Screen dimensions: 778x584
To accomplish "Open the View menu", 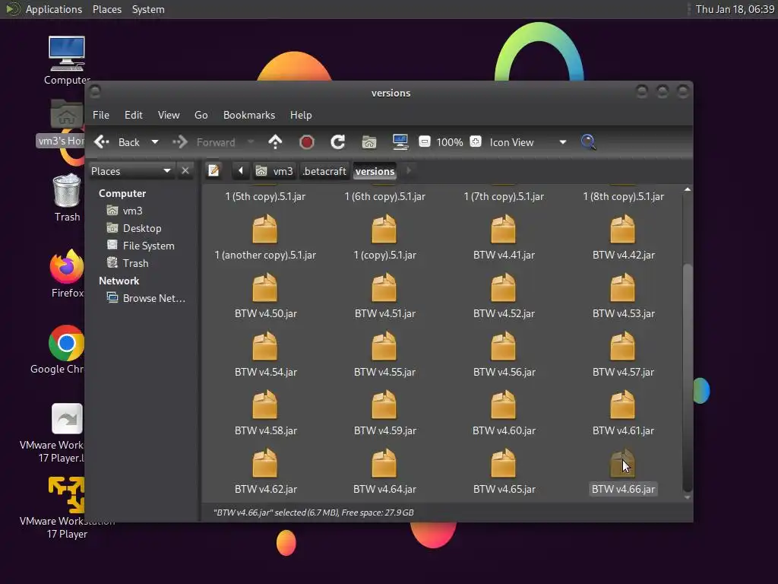I will [x=169, y=115].
